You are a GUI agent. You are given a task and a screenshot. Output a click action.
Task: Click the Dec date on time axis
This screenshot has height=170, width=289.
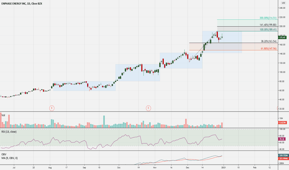pyautogui.click(x=188, y=168)
